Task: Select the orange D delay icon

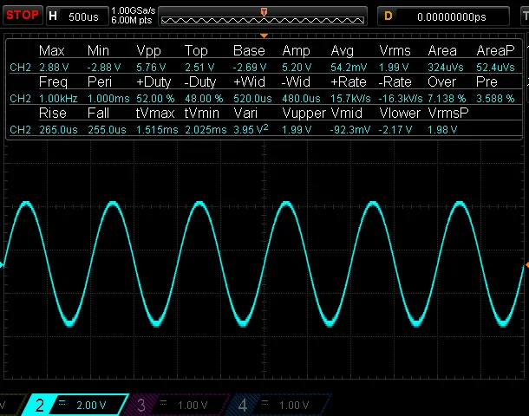Action: point(389,16)
